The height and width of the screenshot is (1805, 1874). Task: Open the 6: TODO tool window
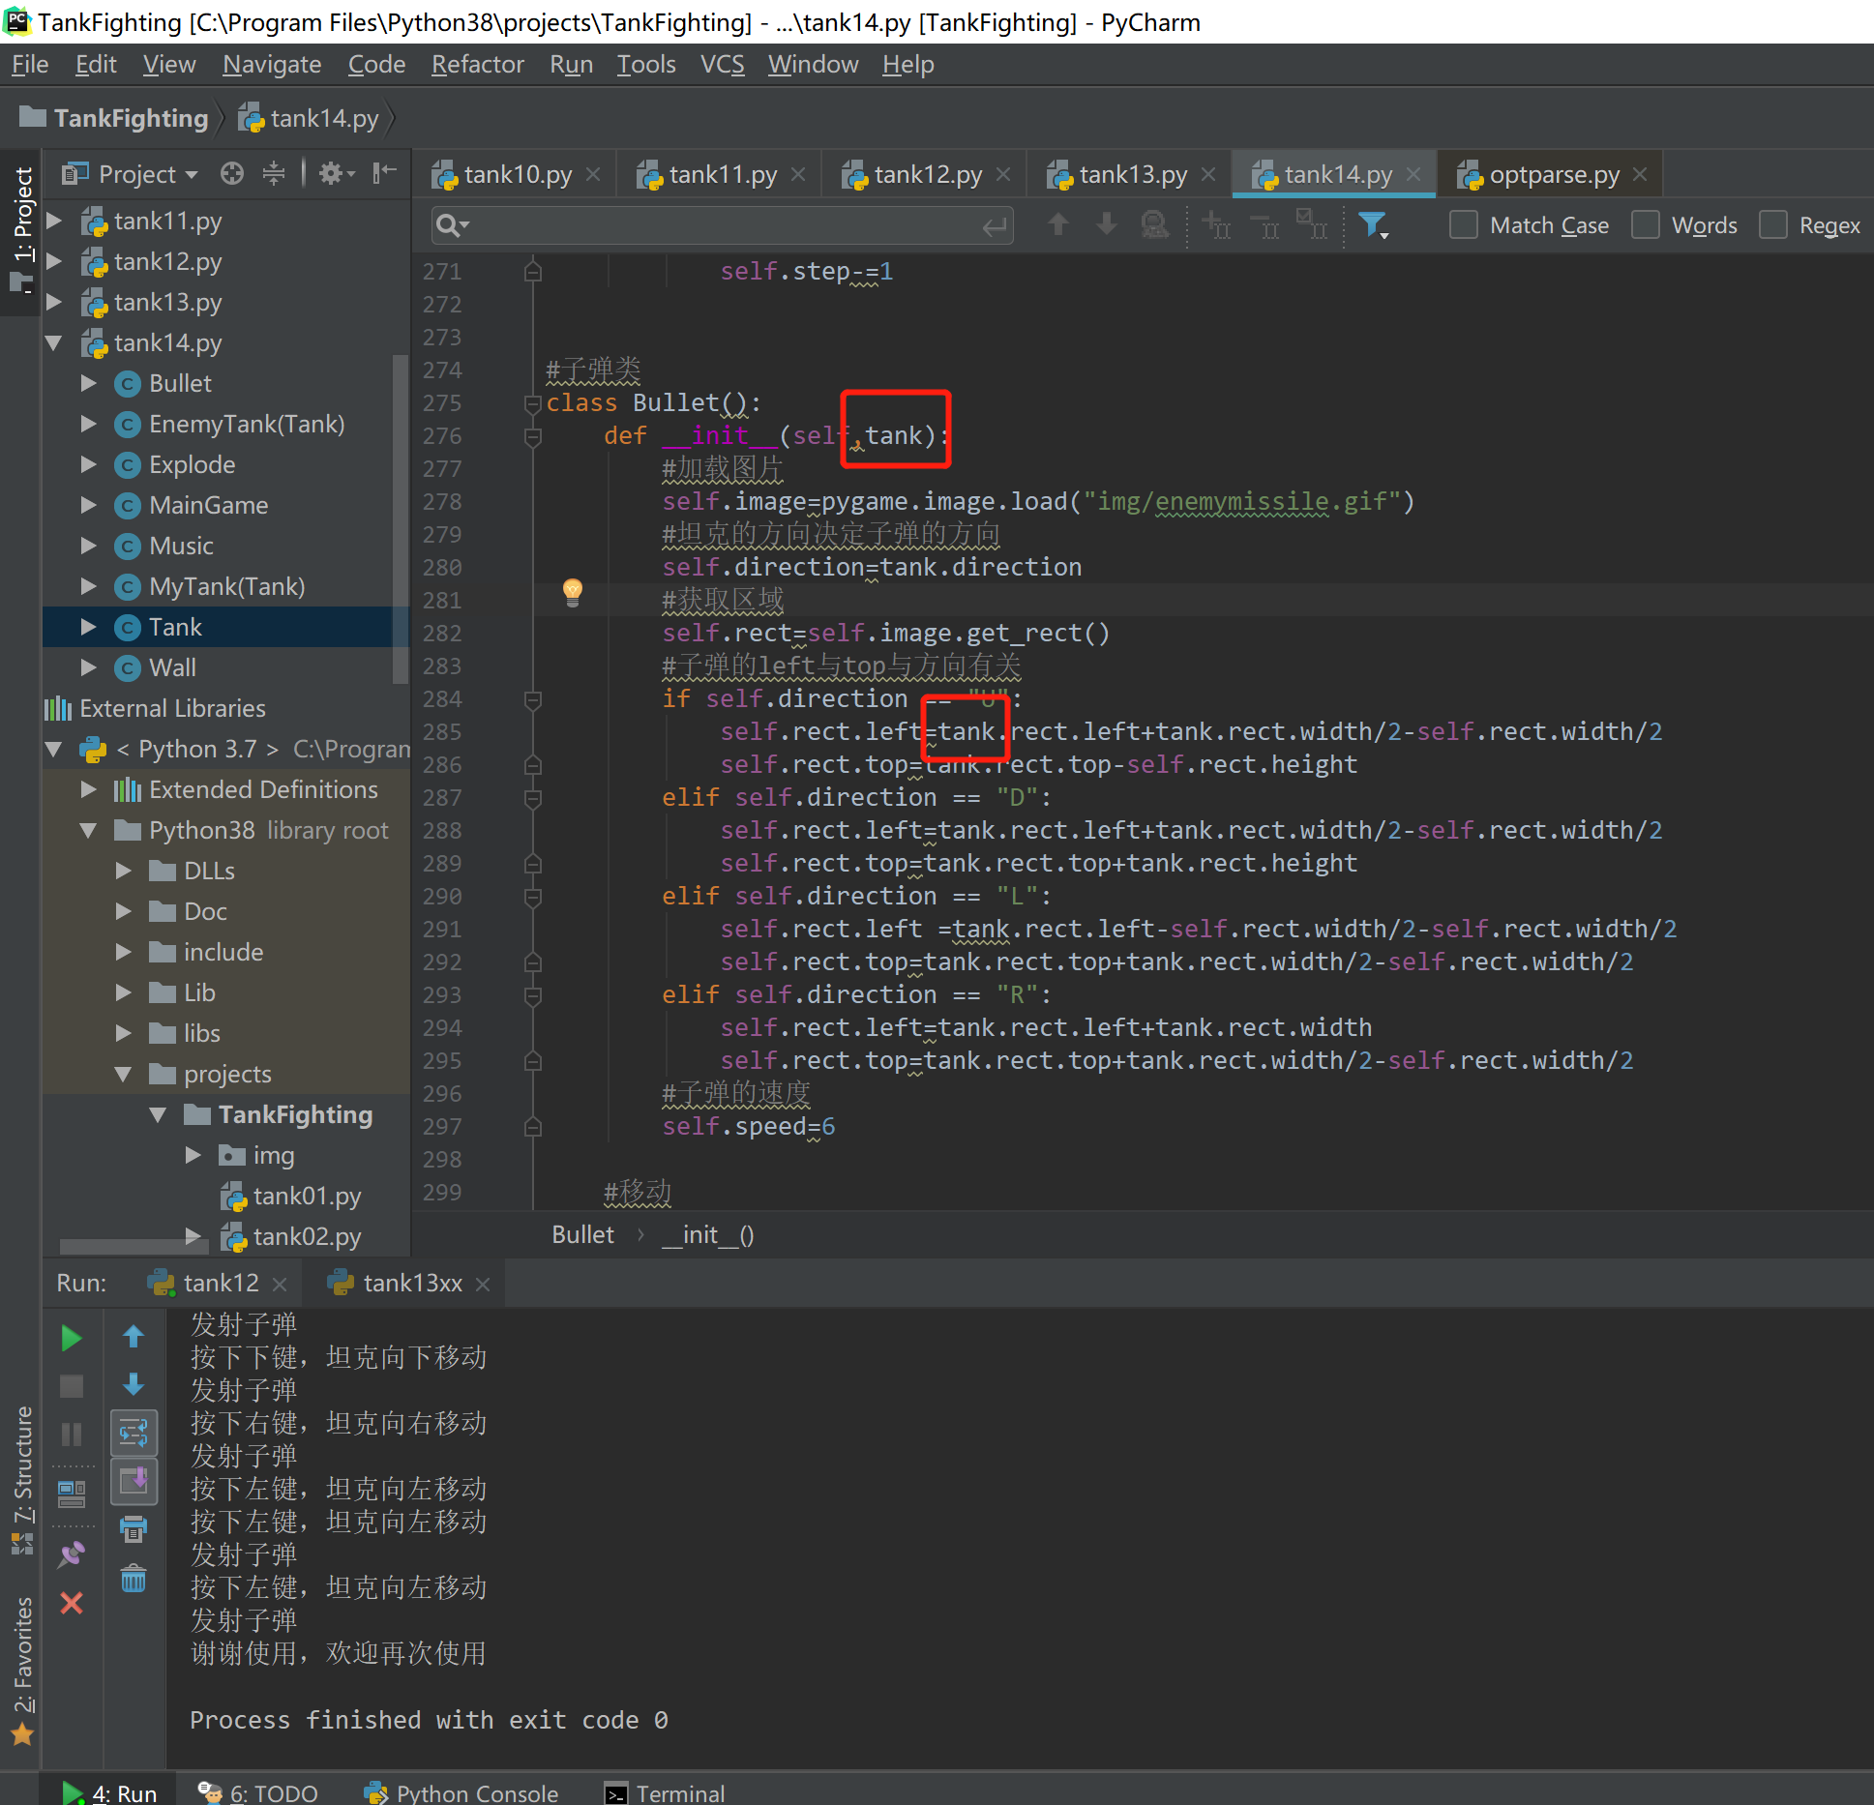[x=257, y=1792]
